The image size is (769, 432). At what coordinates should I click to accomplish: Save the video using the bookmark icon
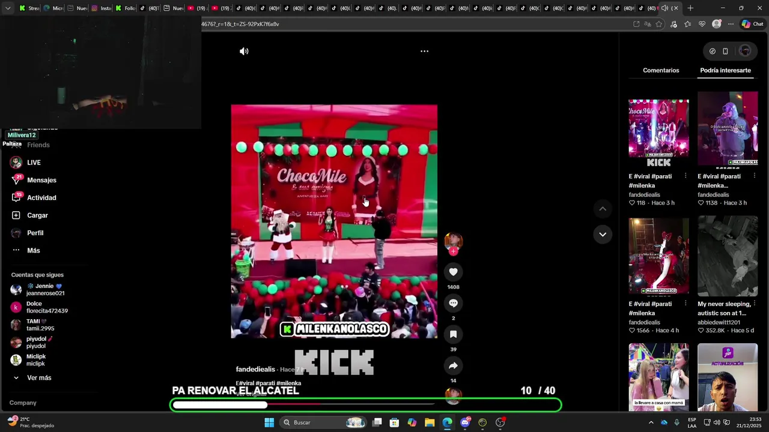tap(454, 335)
